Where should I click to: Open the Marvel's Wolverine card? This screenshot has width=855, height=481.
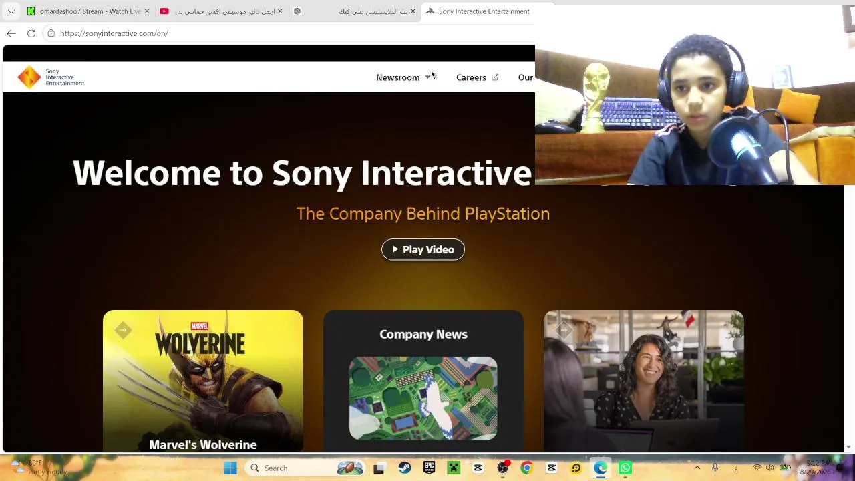coord(203,381)
